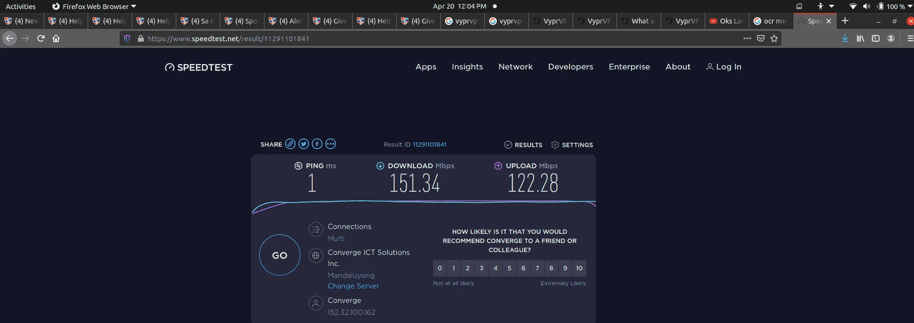Select the Multi connections option
Viewport: 914px width, 323px height.
[336, 239]
